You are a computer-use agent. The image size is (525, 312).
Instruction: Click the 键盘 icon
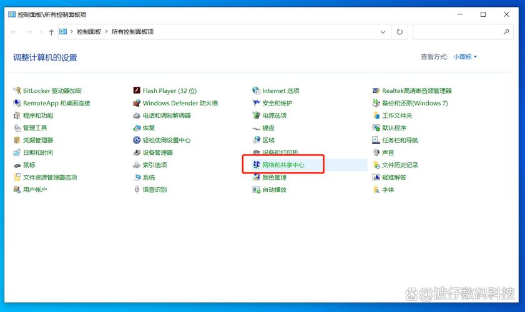pyautogui.click(x=256, y=128)
